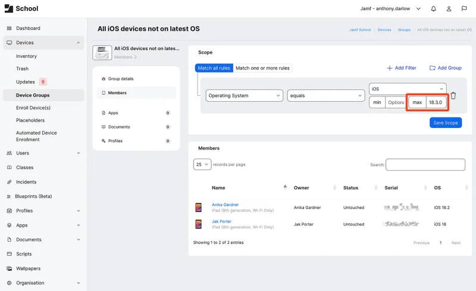Viewport: 476px width, 291px height.
Task: Click the Incidents icon in sidebar
Action: pos(9,182)
